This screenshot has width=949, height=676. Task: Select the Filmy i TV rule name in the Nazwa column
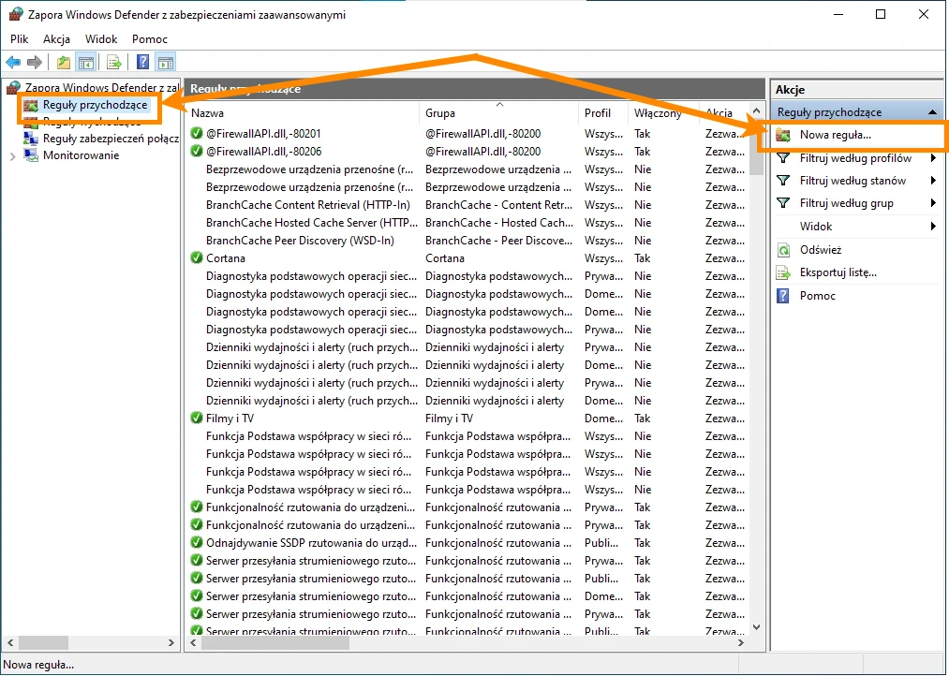[x=230, y=419]
